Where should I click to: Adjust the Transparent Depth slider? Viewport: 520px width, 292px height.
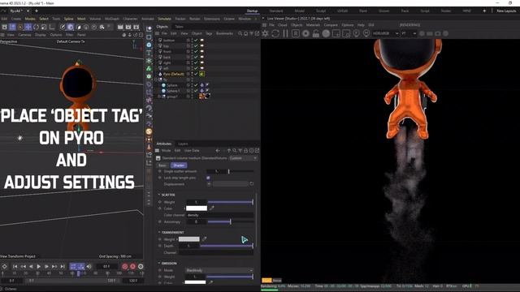tap(227, 246)
